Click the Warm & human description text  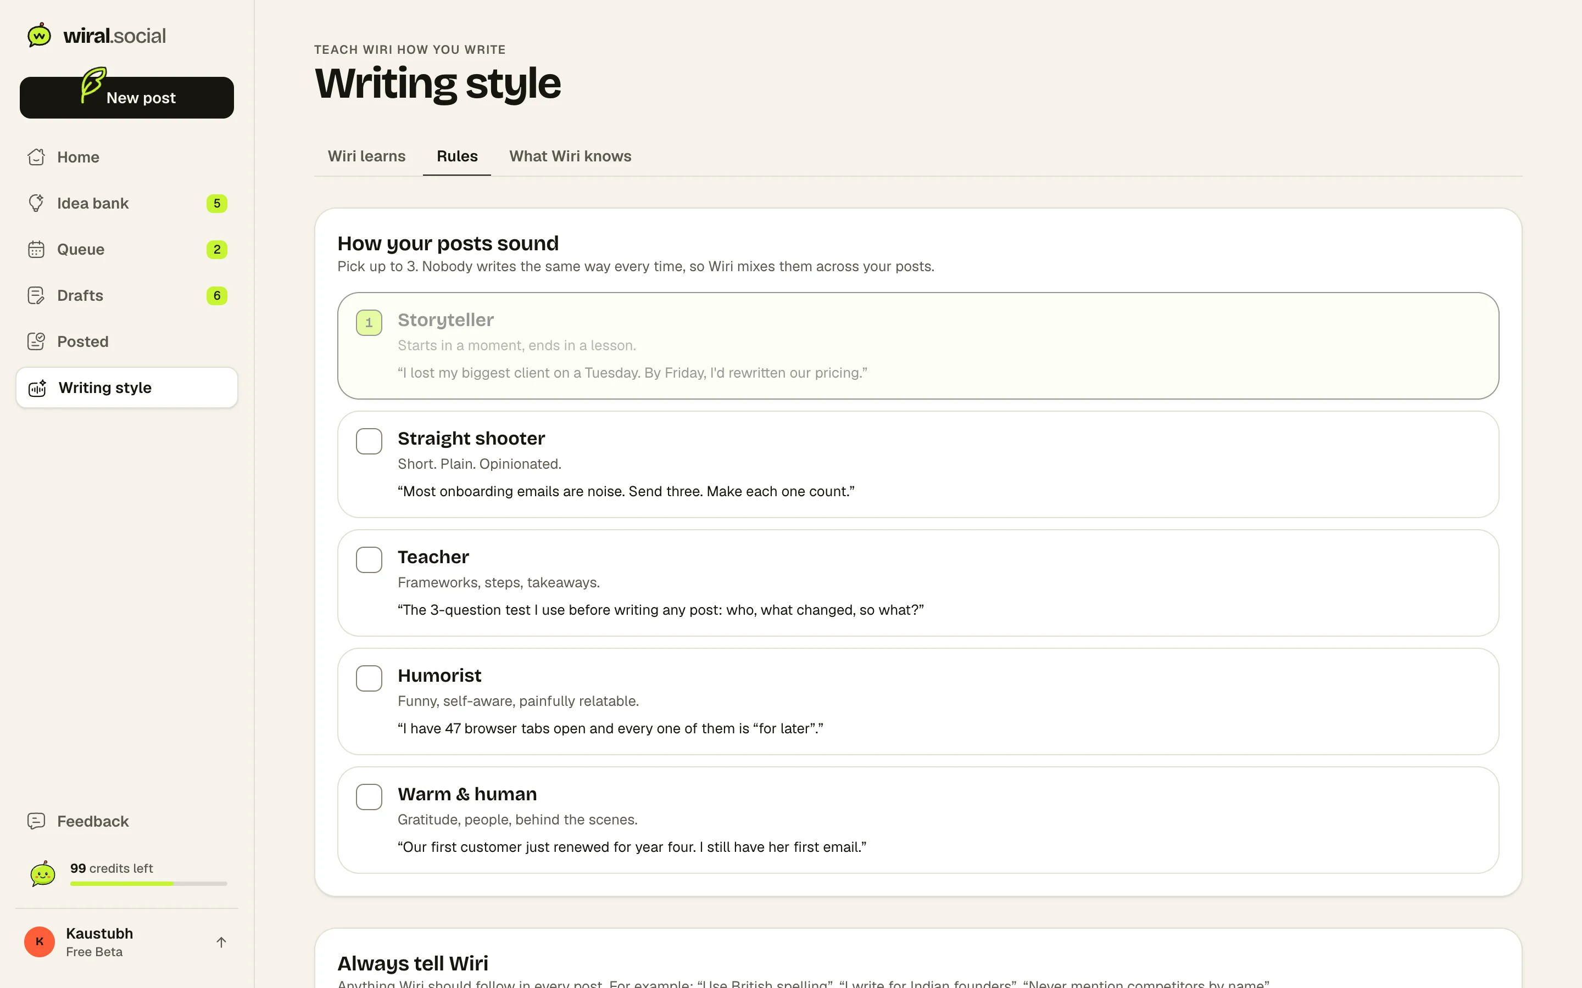click(518, 819)
